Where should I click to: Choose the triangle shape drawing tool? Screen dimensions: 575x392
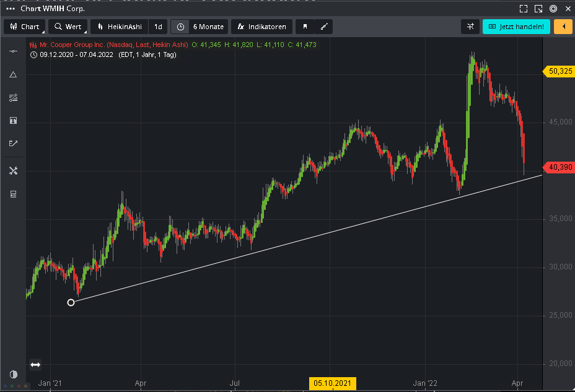(13, 74)
